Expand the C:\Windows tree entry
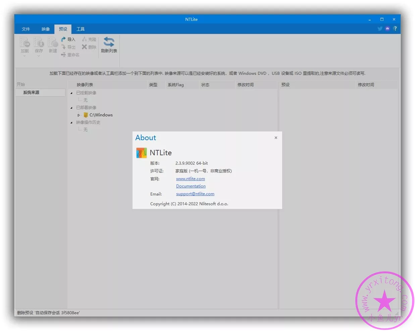 click(x=79, y=115)
